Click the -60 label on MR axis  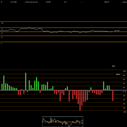coord(124,104)
